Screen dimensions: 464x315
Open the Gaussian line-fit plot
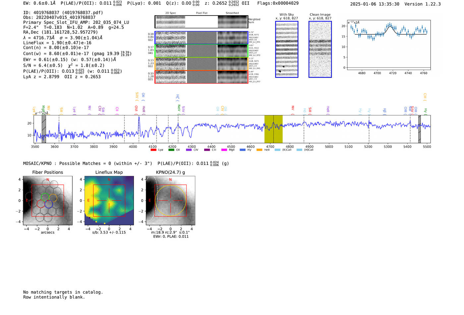click(388, 45)
